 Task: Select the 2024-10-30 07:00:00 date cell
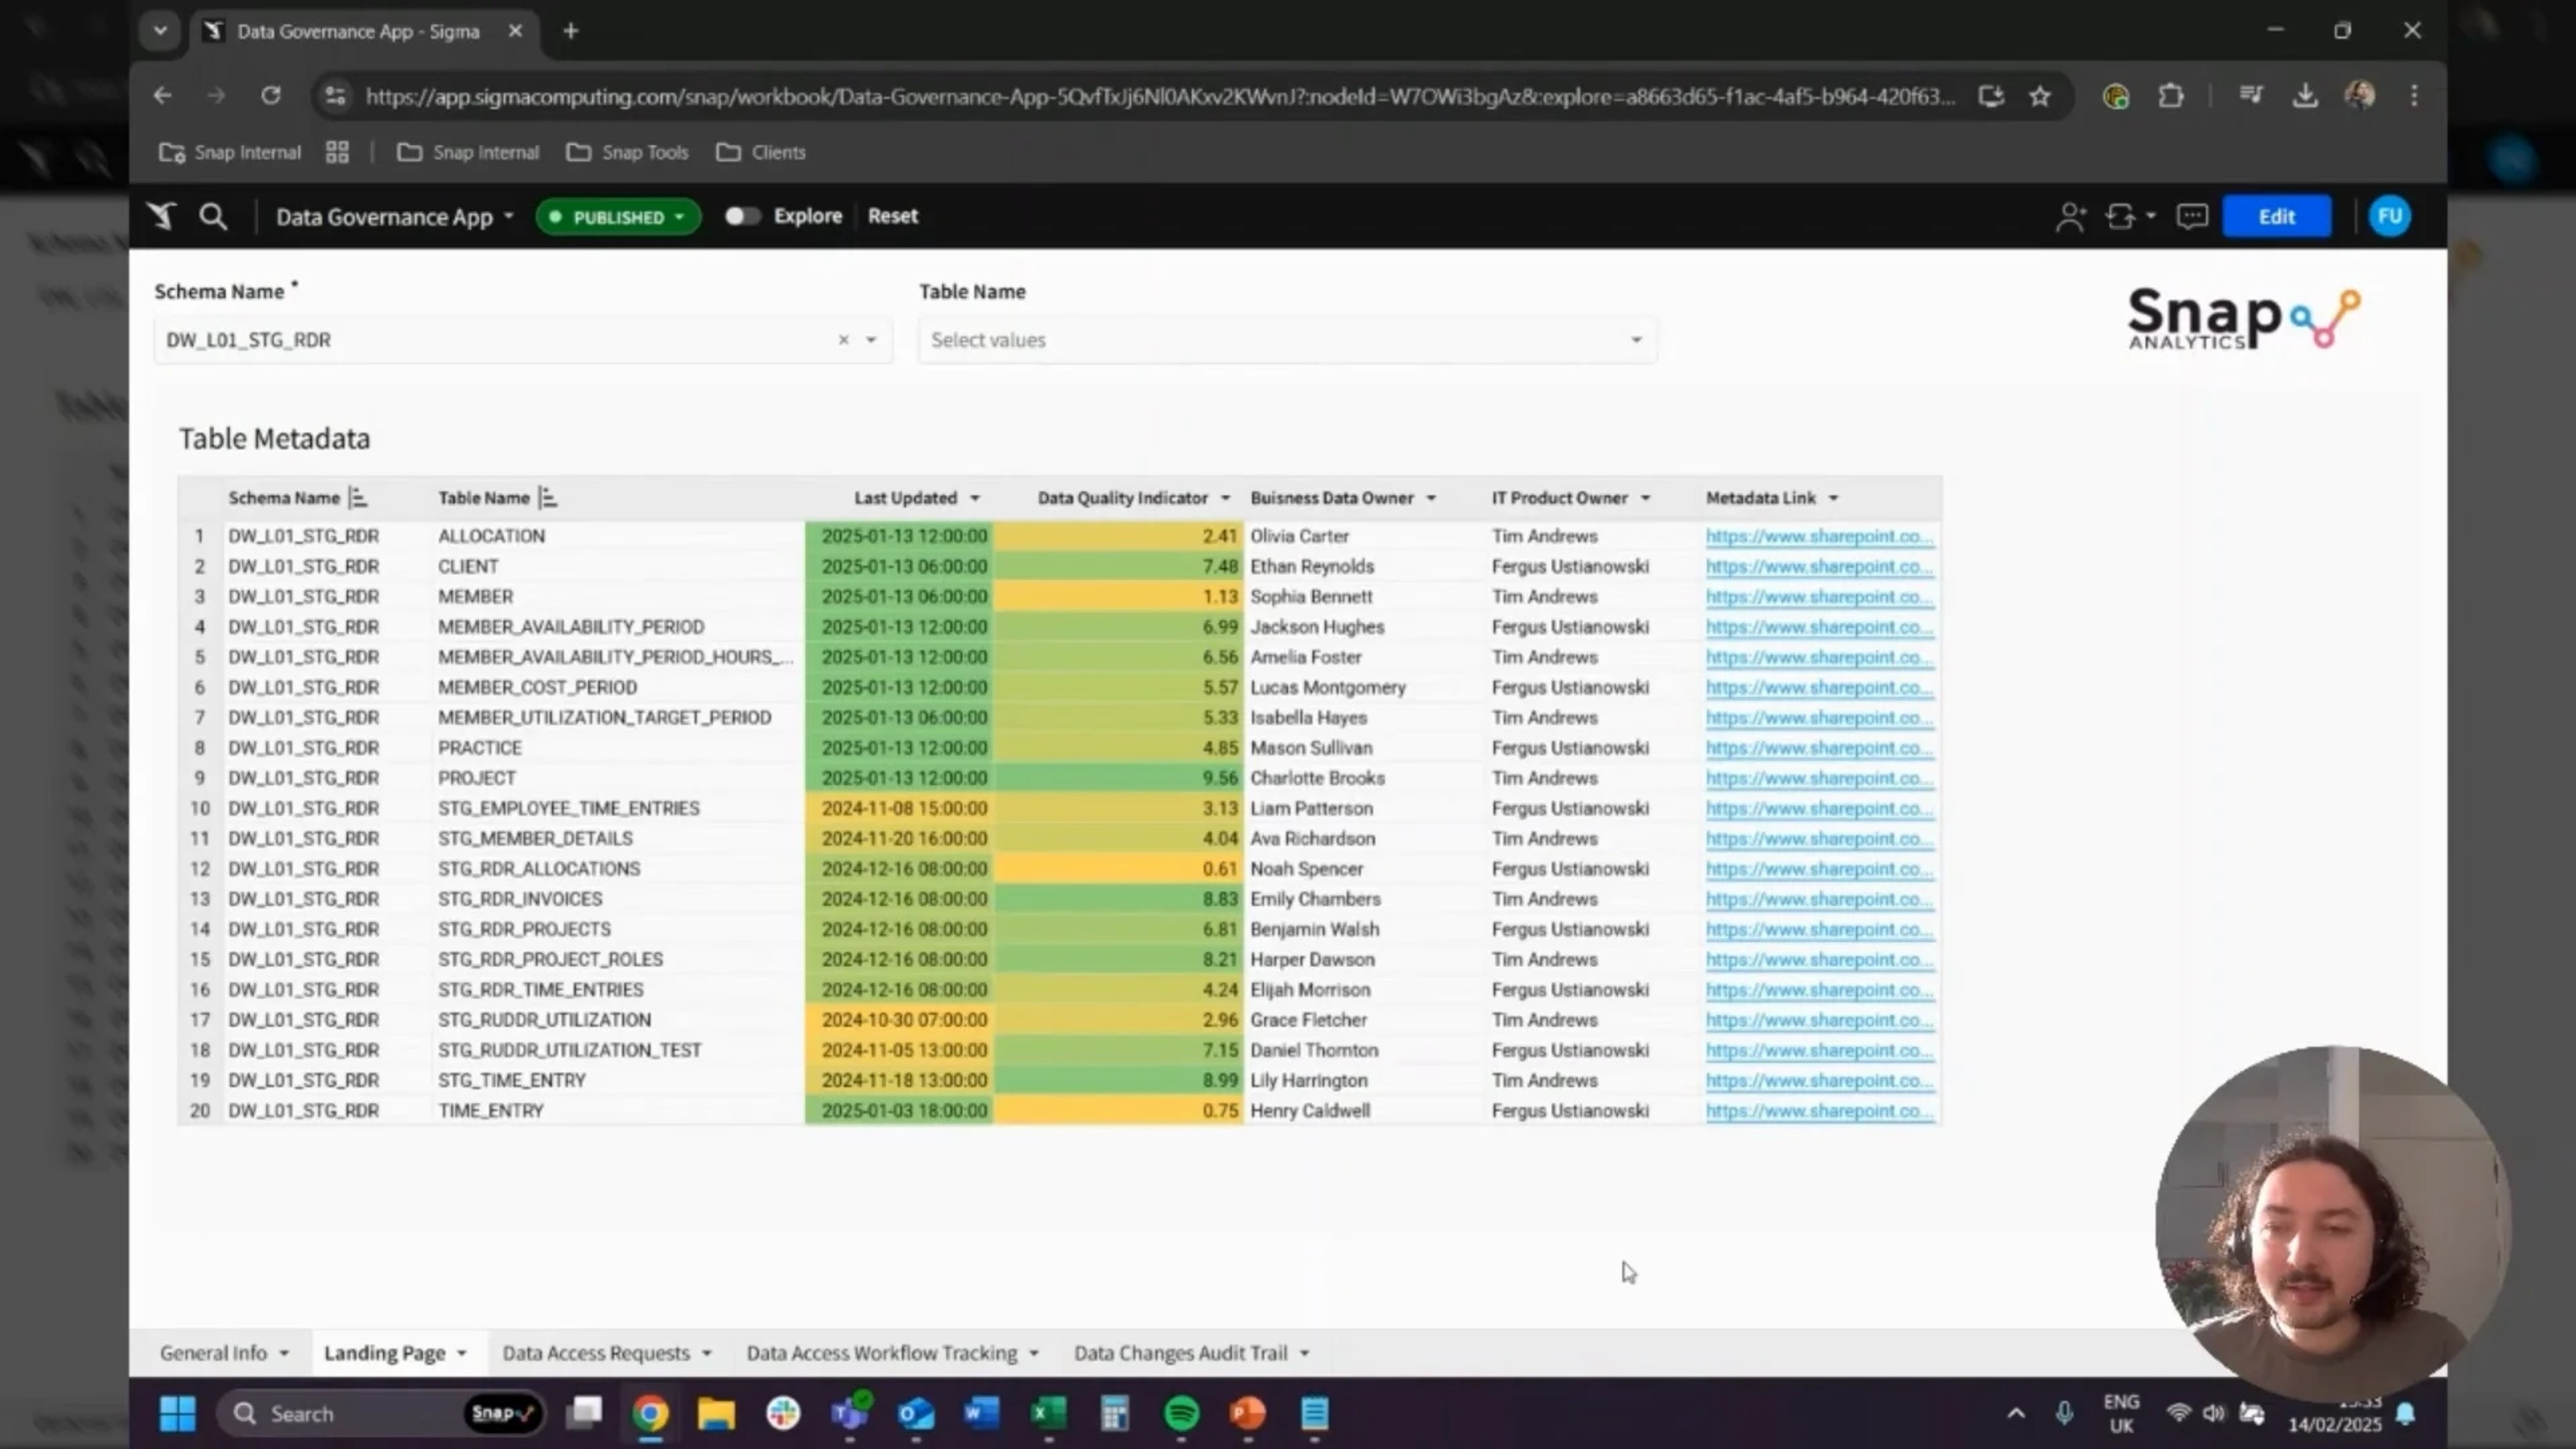[900, 1020]
